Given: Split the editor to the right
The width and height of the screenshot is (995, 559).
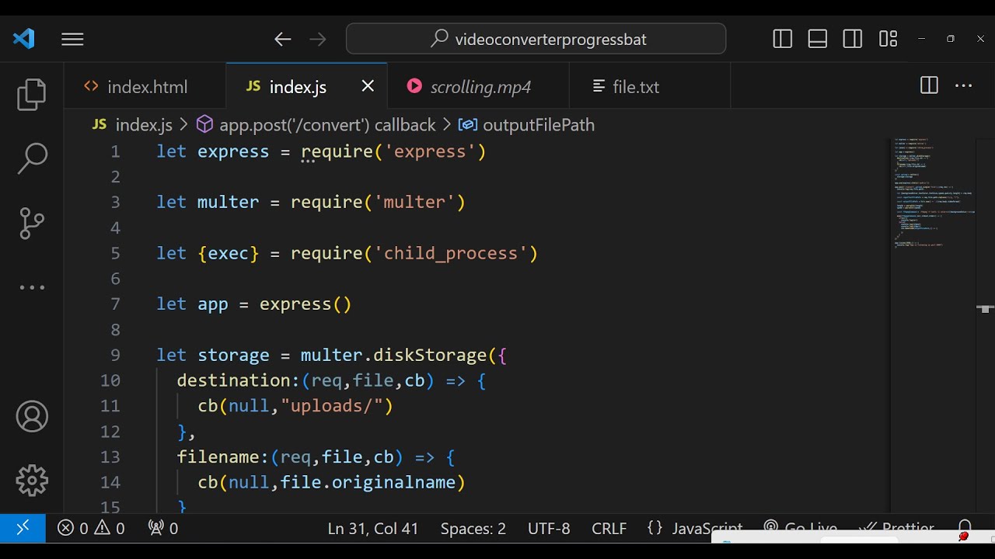Looking at the screenshot, I should point(929,86).
